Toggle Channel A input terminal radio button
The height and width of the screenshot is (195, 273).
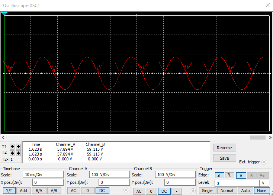pyautogui.click(x=126, y=190)
